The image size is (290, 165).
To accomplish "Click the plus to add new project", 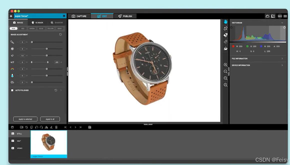I will coord(11,16).
